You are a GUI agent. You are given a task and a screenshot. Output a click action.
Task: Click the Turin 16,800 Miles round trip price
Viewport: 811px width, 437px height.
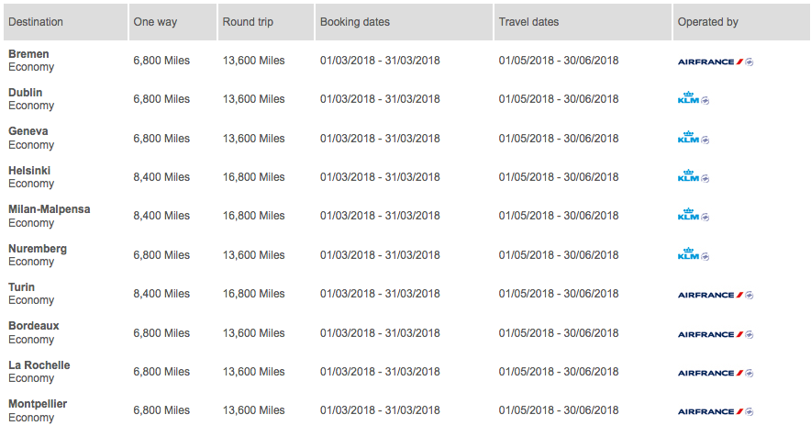coord(253,294)
